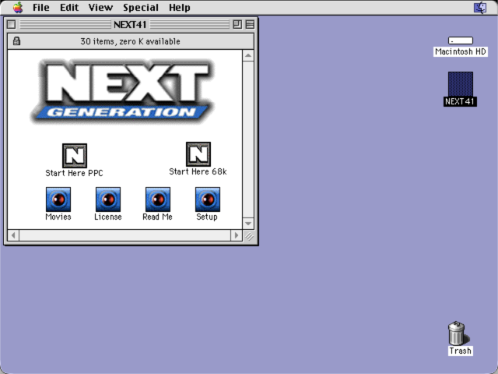
Task: Open the Edit menu
Action: (69, 7)
